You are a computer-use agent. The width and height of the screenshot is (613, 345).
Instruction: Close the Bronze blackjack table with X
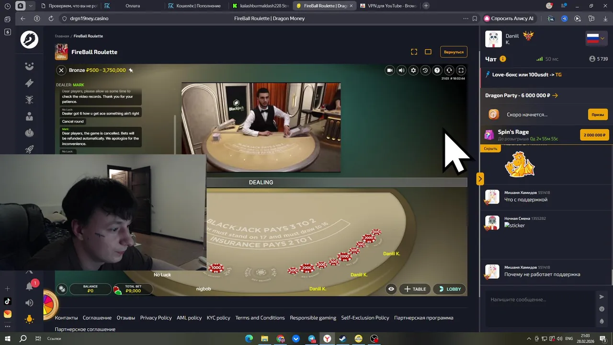click(61, 70)
